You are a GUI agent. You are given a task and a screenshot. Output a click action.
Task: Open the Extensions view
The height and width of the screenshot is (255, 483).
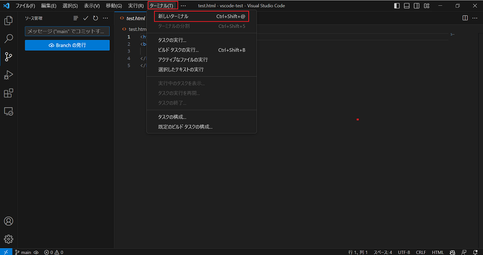coord(8,93)
